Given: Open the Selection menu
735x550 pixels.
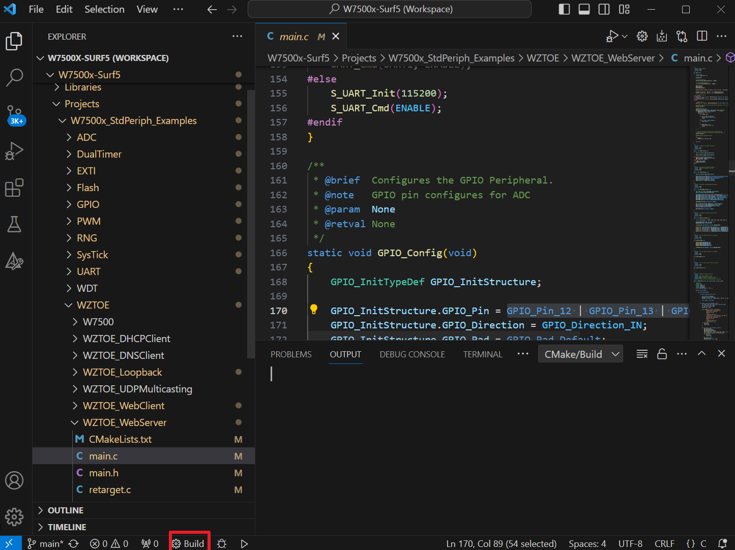Looking at the screenshot, I should coord(104,9).
